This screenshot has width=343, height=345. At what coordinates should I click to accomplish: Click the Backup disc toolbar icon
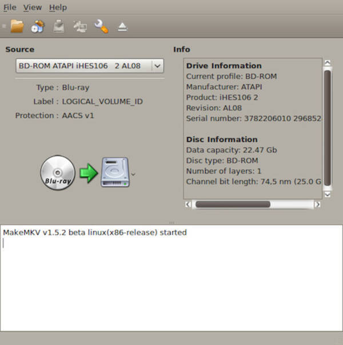point(58,26)
